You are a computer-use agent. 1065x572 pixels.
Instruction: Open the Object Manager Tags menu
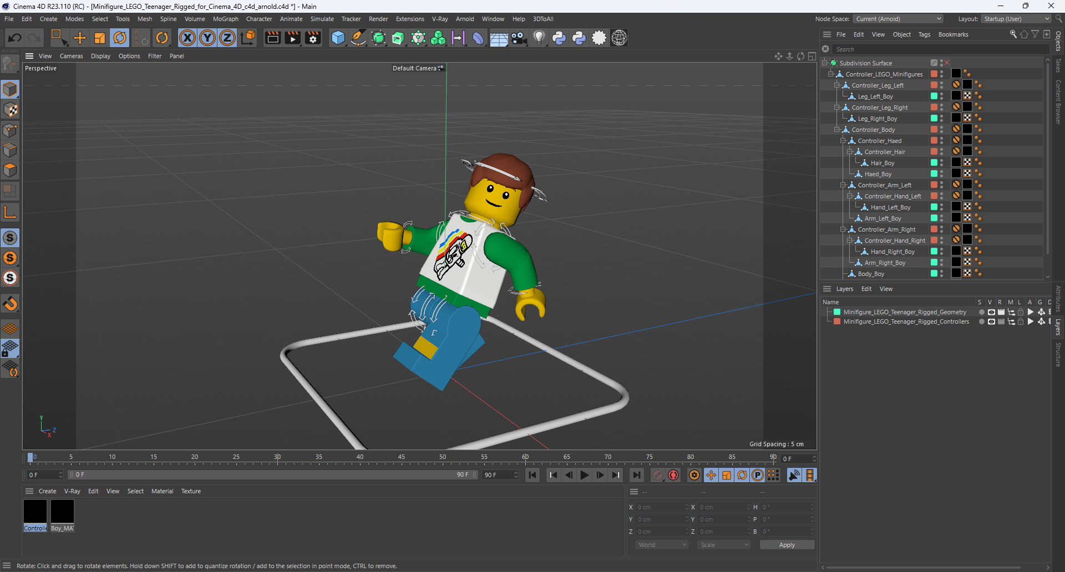tap(924, 34)
